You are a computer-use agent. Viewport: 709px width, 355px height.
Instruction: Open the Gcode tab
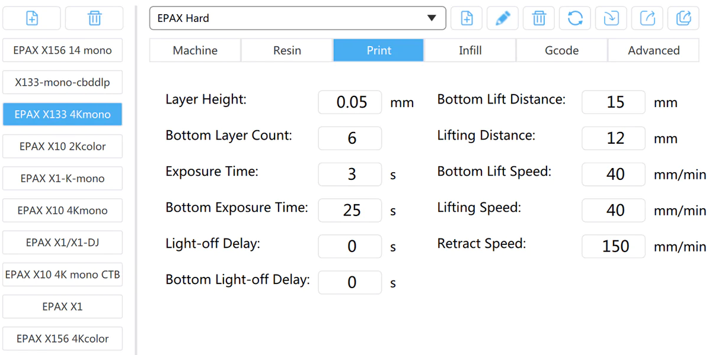point(561,50)
